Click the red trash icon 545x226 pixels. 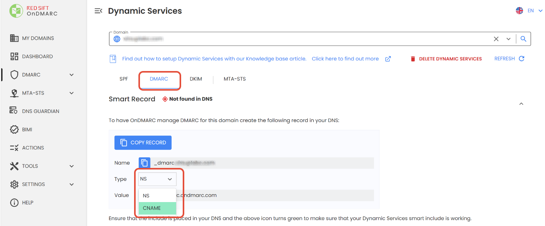[412, 59]
